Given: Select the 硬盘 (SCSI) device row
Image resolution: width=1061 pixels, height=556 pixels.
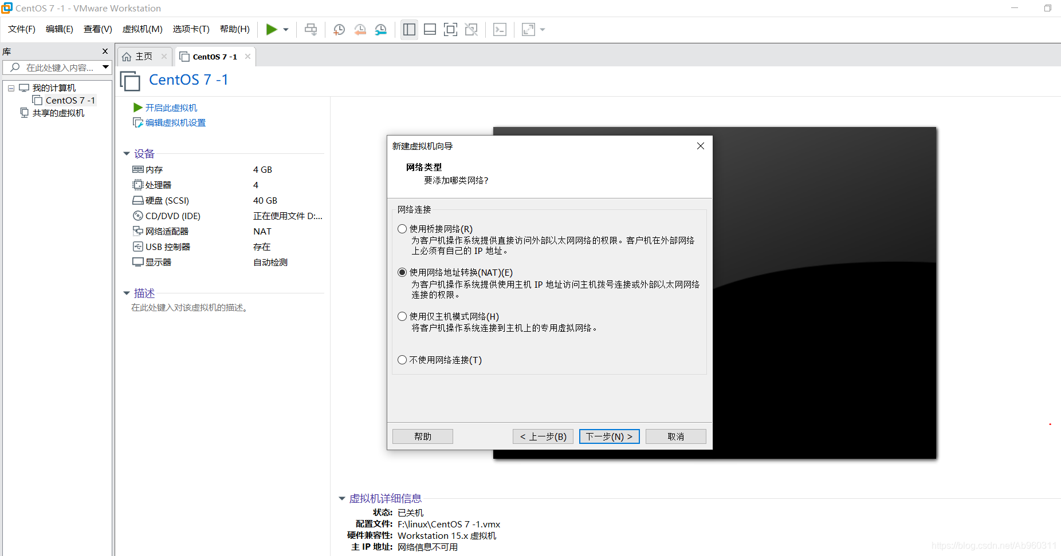Looking at the screenshot, I should (227, 200).
